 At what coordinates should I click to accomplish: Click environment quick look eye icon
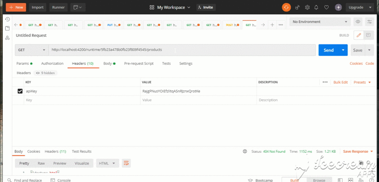pyautogui.click(x=358, y=22)
